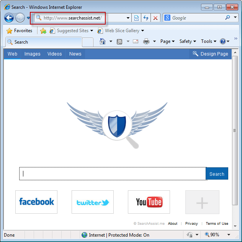Screen dimensions: 242x242
Task: Click Design Page button
Action: (x=210, y=54)
